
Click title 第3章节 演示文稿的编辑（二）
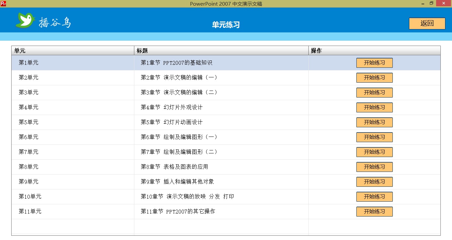[180, 92]
